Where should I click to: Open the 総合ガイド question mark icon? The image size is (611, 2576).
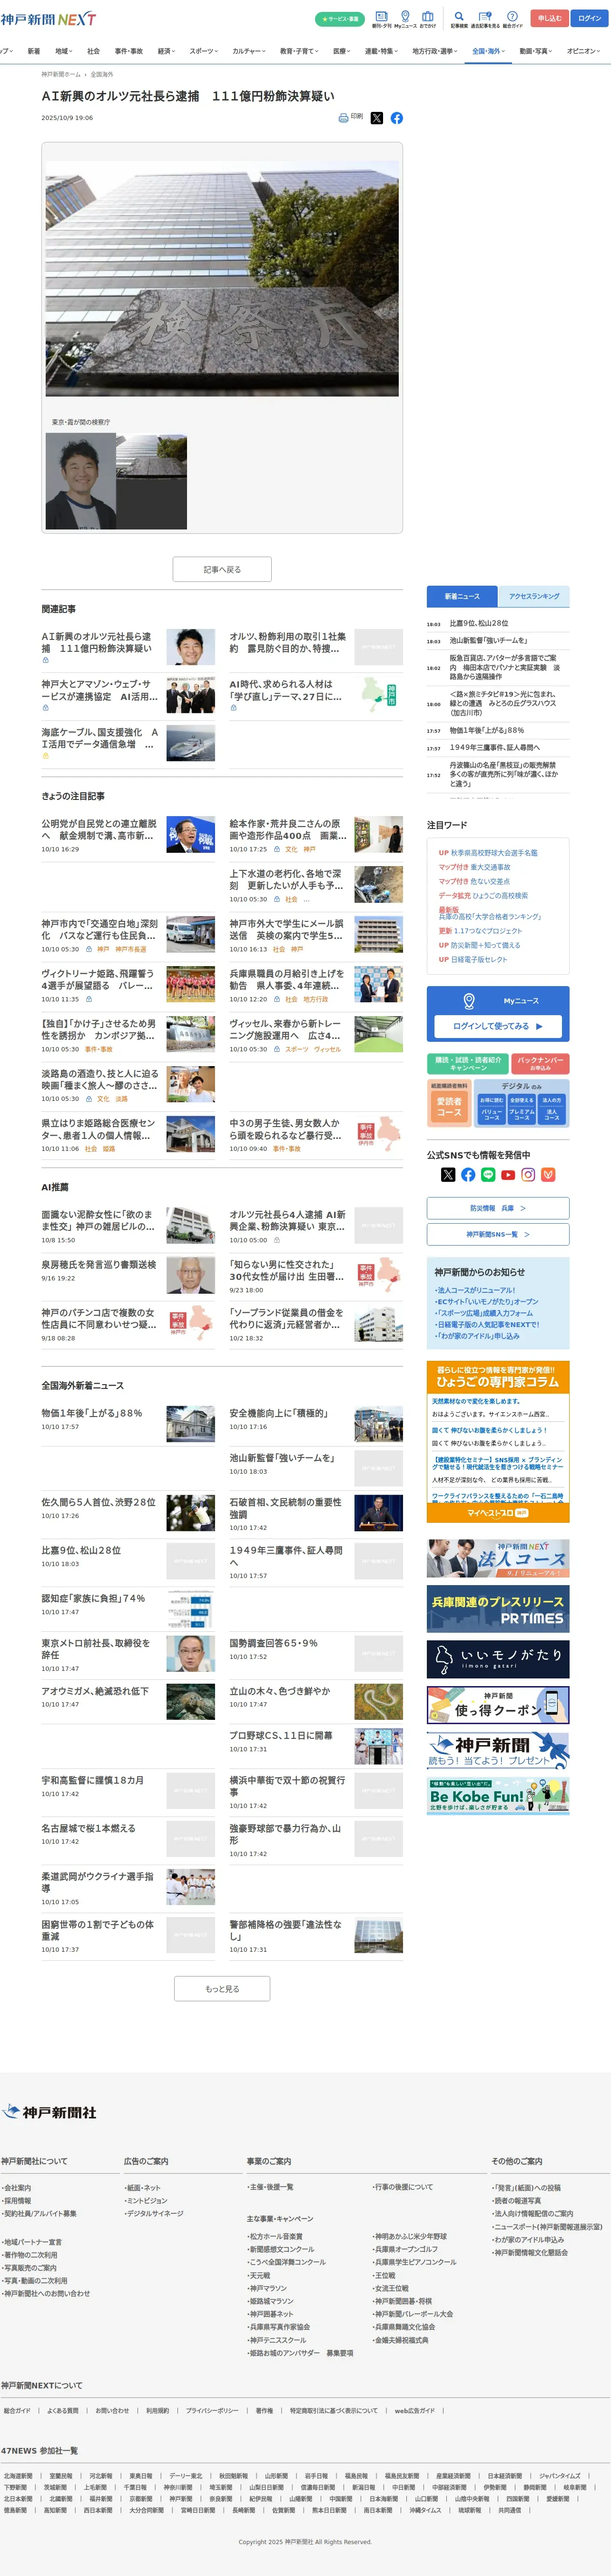click(512, 19)
